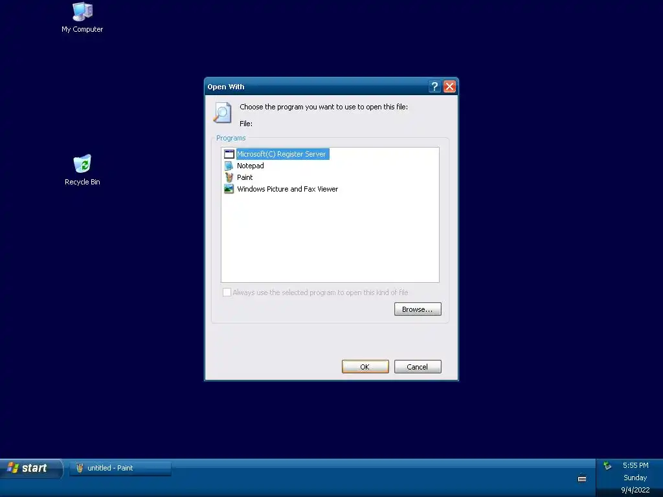Confirm with the OK button
Image resolution: width=663 pixels, height=497 pixels.
[365, 367]
